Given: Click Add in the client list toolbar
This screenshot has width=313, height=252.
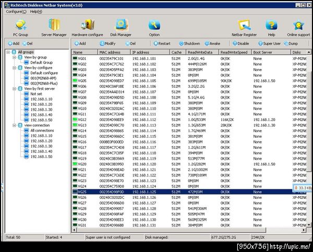Looking at the screenshot, I should click(x=80, y=43).
